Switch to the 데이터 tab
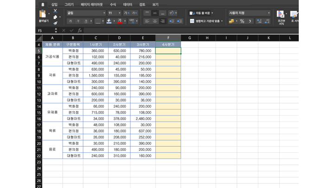This screenshot has height=188, width=334. [x=128, y=4]
